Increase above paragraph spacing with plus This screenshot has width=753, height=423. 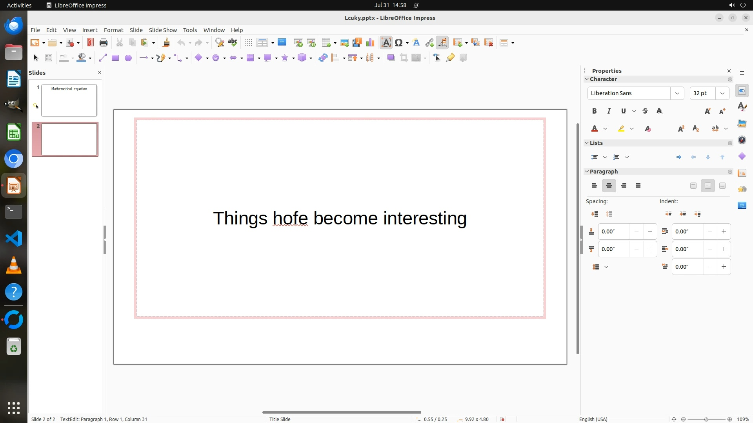click(650, 231)
